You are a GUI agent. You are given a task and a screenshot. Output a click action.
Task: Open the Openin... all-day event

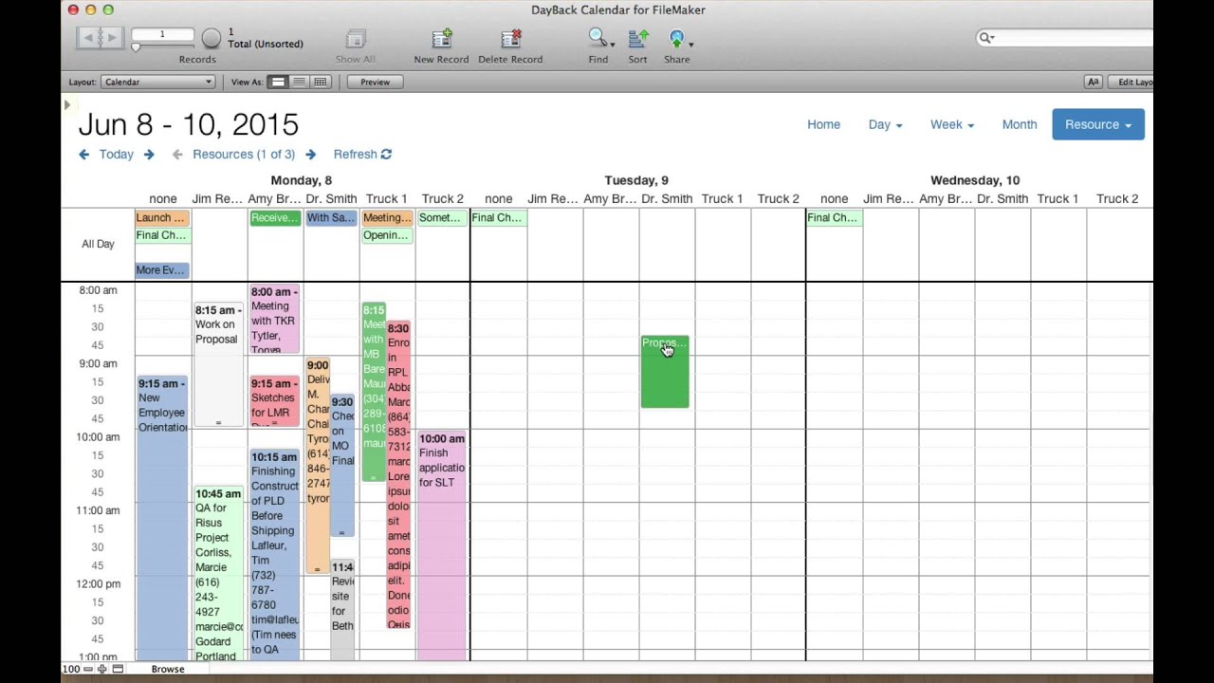(387, 235)
